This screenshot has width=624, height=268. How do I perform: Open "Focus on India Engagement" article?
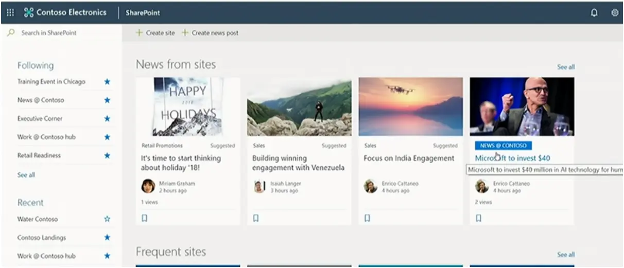409,158
